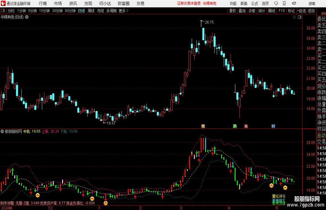Image resolution: width=326 pixels, height=210 pixels.
Task: Open the 选项 menu
Action: coord(265,3)
